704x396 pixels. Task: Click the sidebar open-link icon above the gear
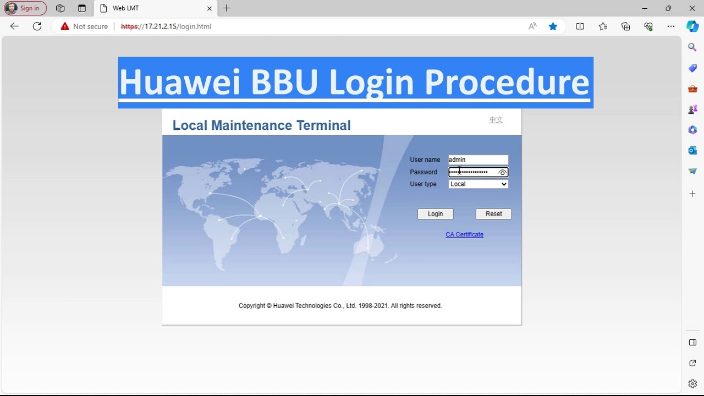click(692, 363)
